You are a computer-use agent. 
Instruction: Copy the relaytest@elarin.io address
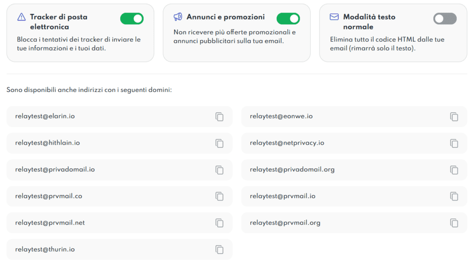pyautogui.click(x=219, y=117)
